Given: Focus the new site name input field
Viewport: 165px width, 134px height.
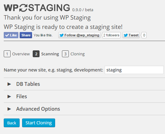Looking at the screenshot, I should coord(134,70).
